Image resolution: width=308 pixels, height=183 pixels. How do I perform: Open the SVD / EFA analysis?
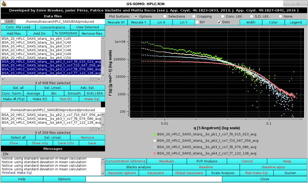click(95, 93)
